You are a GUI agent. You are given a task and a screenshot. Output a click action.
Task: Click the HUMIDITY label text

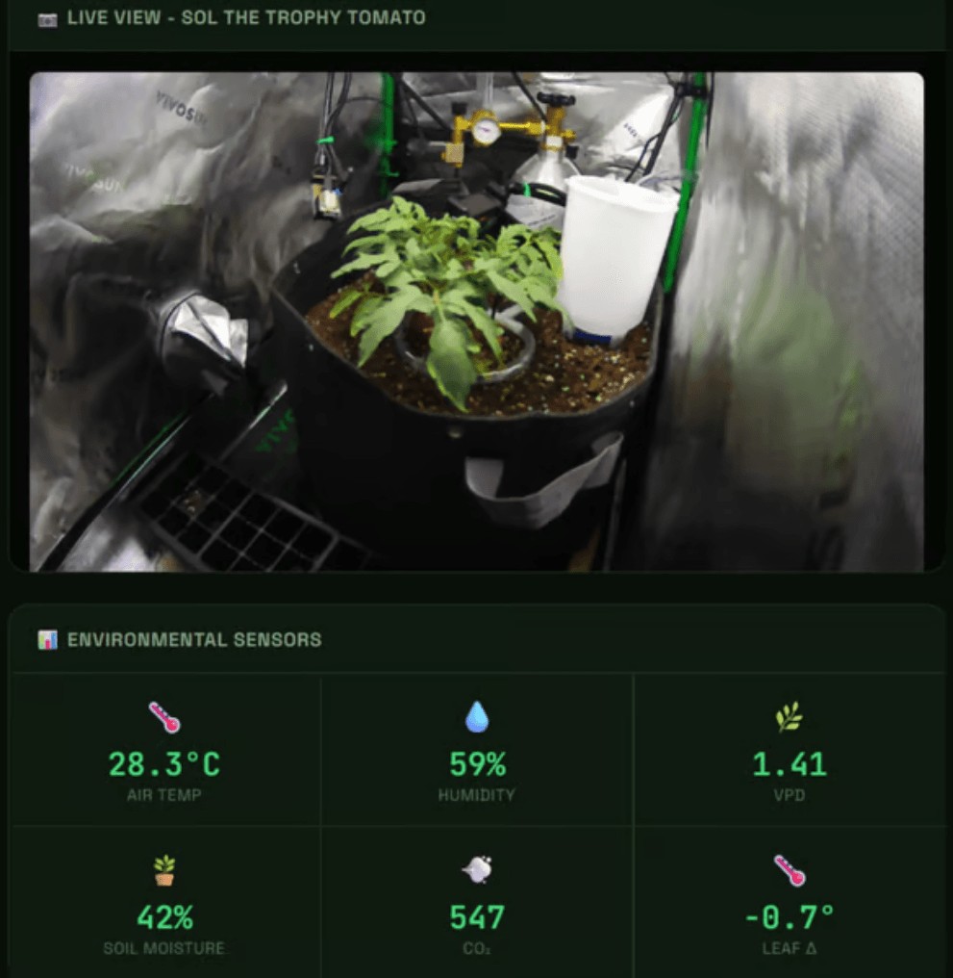pos(477,795)
